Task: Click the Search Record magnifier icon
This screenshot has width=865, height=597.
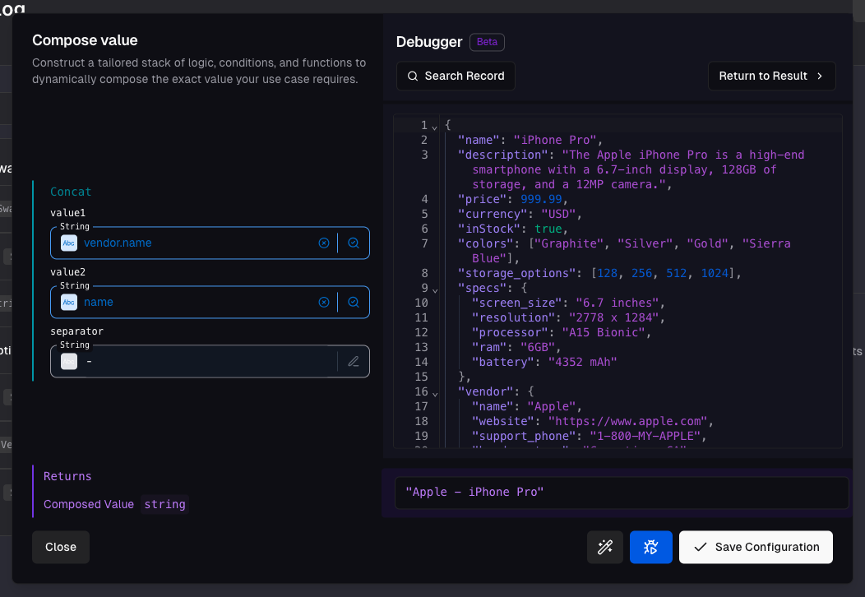Action: pyautogui.click(x=412, y=76)
